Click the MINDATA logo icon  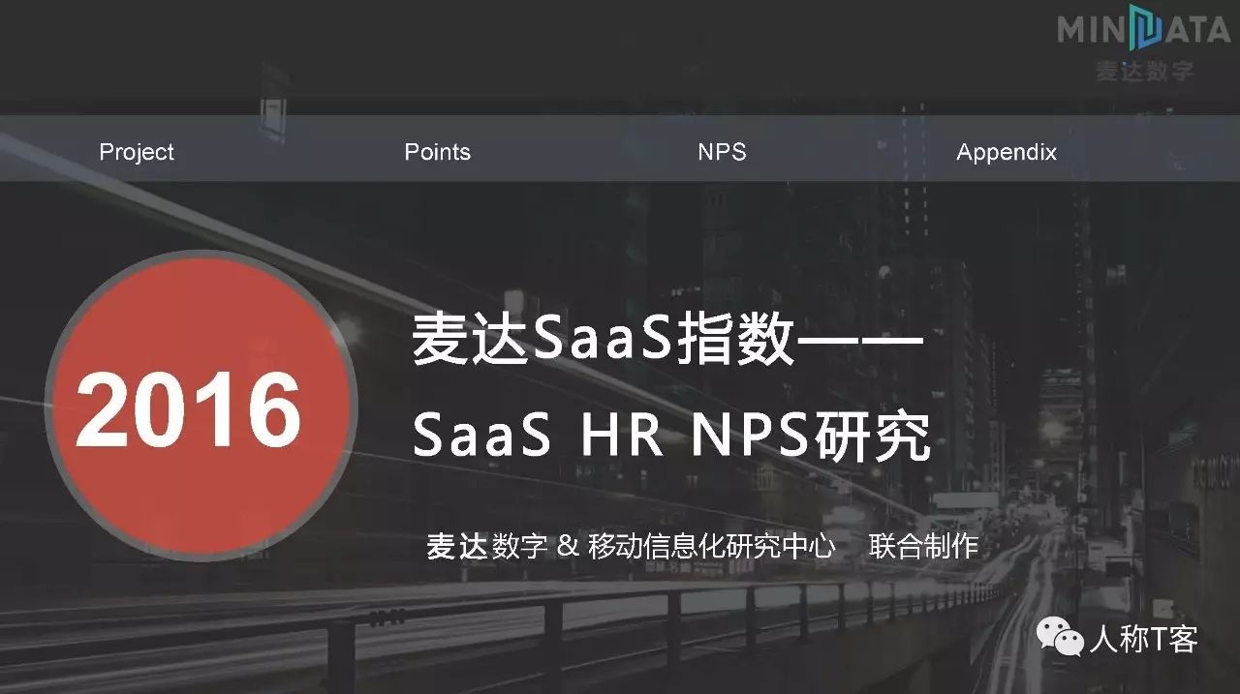coord(1143,28)
